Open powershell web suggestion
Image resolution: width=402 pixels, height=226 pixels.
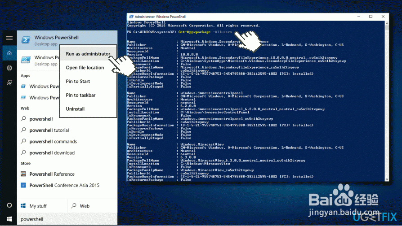tap(41, 119)
